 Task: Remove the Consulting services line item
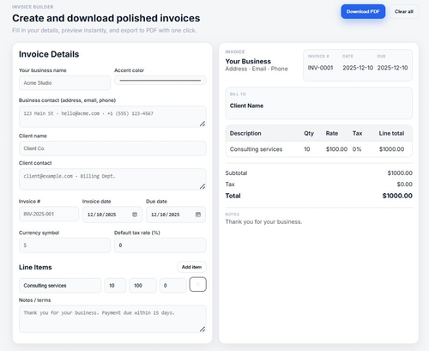coord(197,284)
